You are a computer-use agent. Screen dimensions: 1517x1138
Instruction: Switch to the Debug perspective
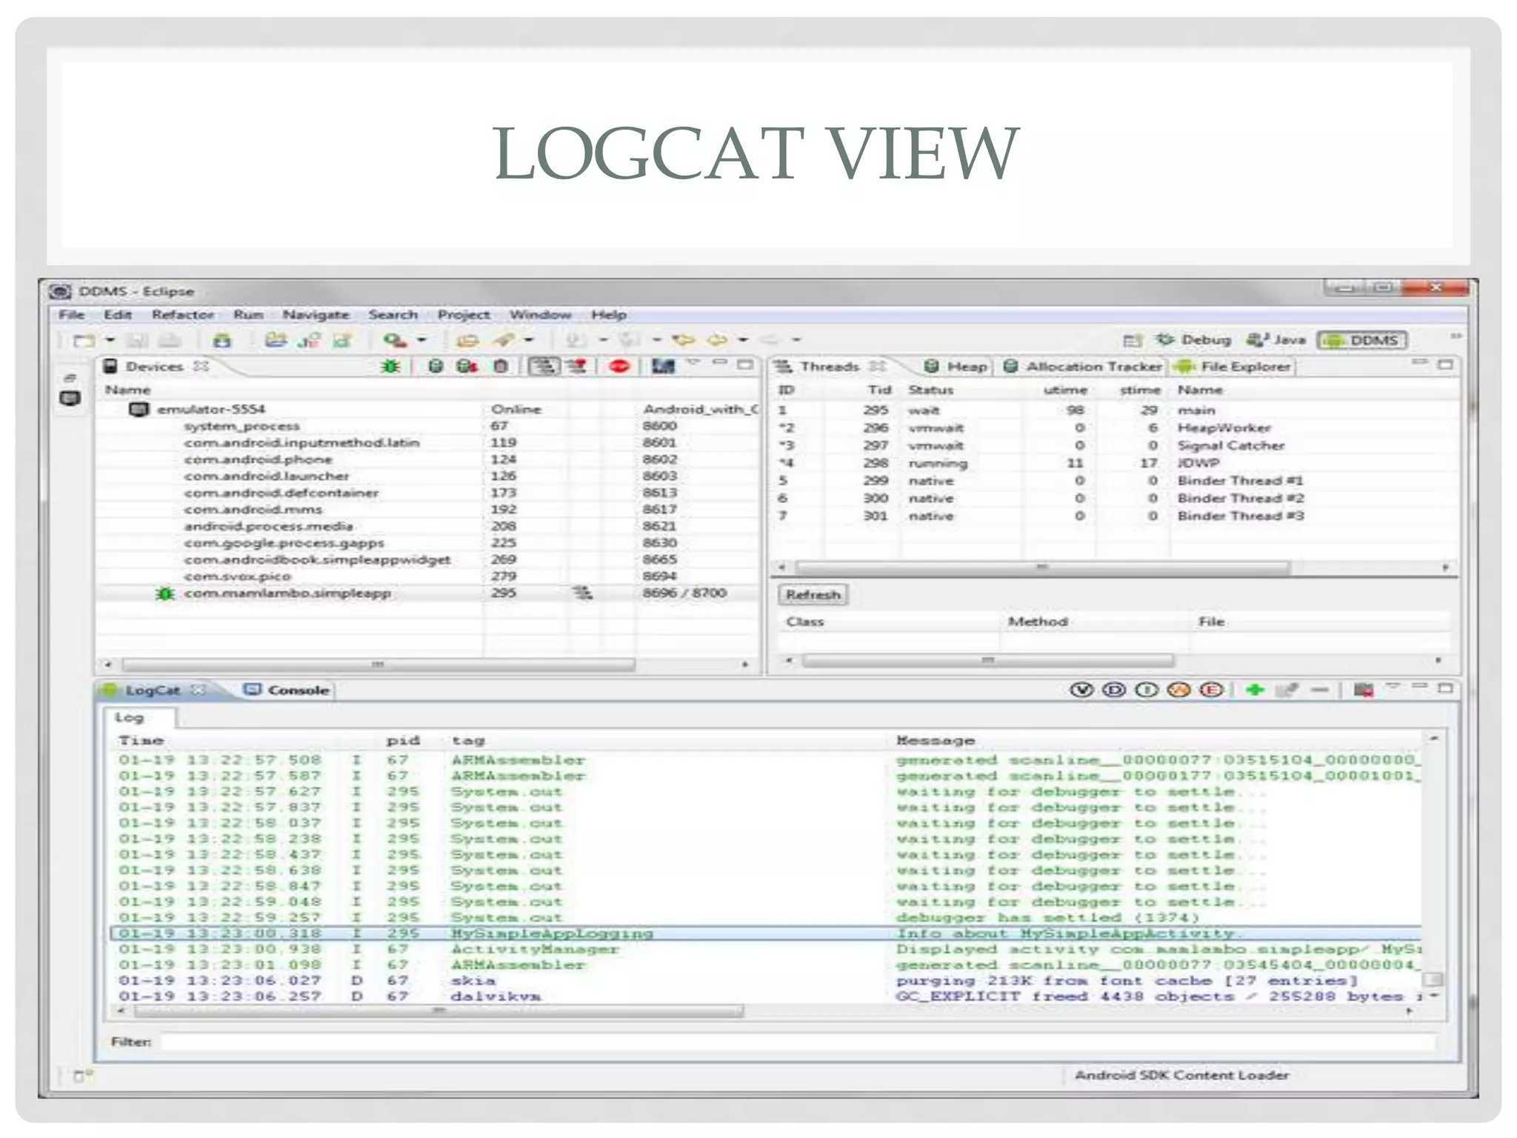(1195, 340)
